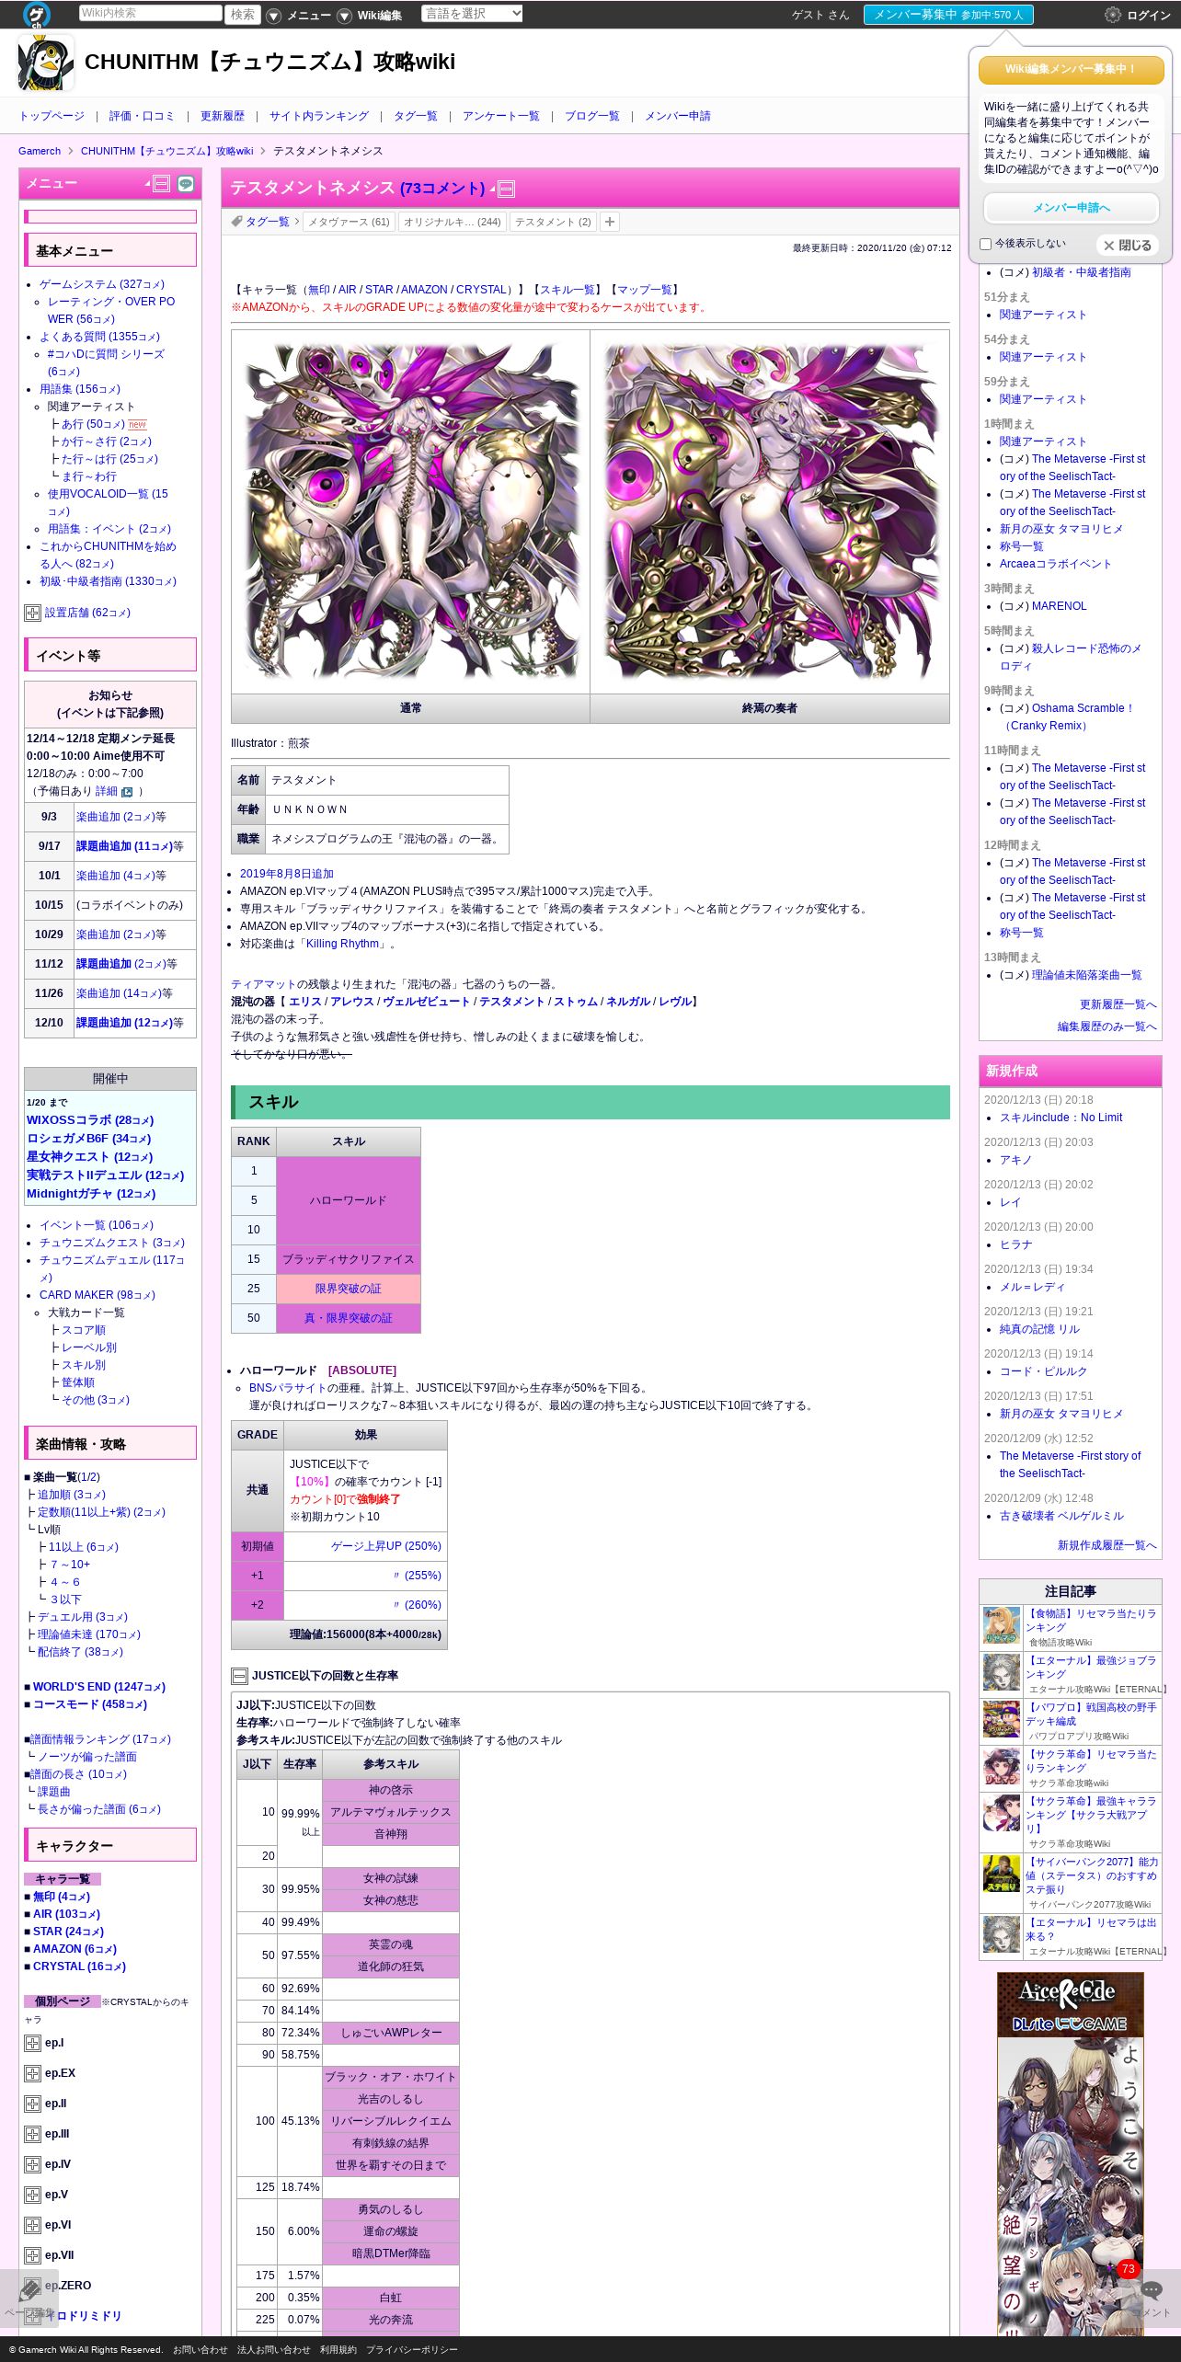The width and height of the screenshot is (1181, 2362).
Task: Expand the ep.VI character list
Action: click(x=32, y=2226)
